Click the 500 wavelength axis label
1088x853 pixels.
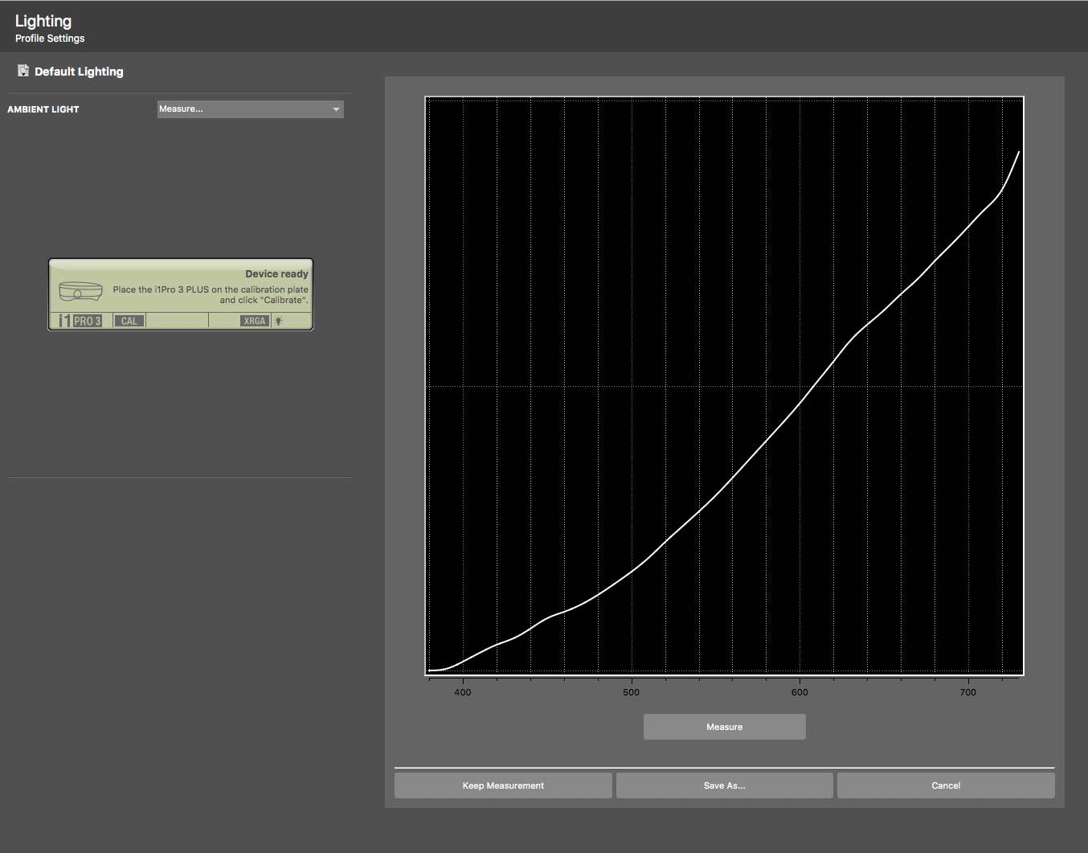632,692
